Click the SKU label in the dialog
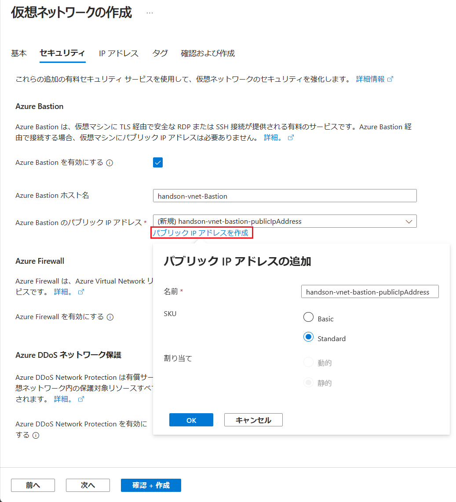Image resolution: width=456 pixels, height=502 pixels. [x=170, y=314]
